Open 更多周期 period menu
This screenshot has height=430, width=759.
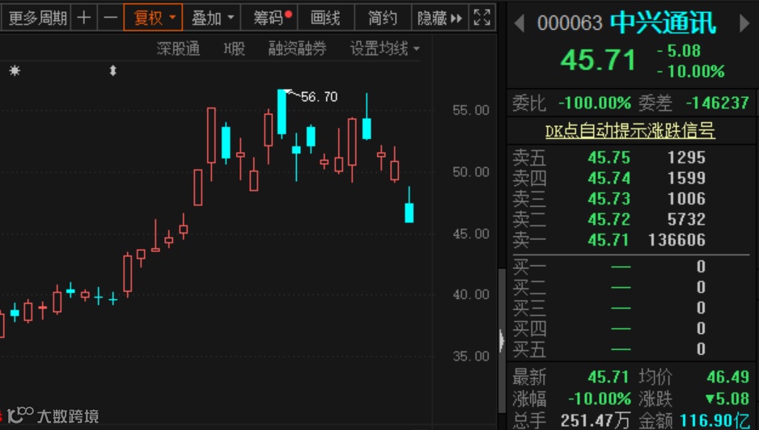(36, 18)
